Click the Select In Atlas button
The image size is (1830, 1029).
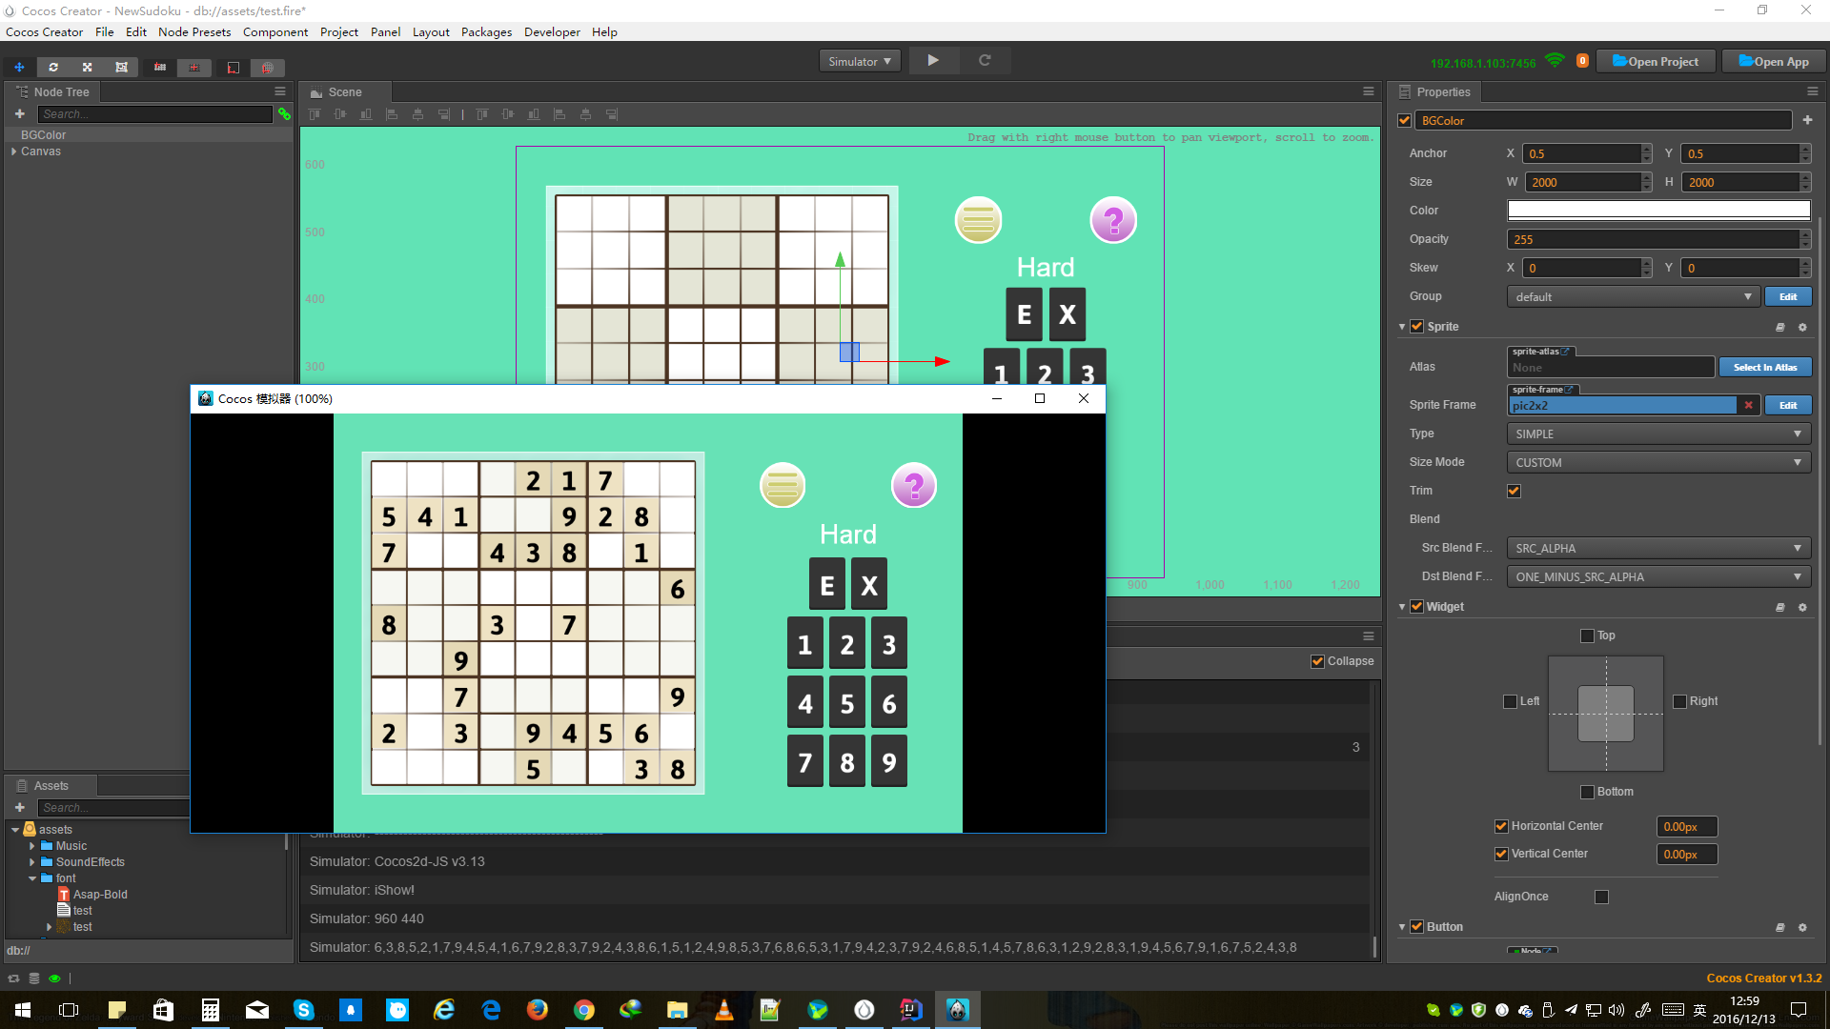click(x=1764, y=368)
